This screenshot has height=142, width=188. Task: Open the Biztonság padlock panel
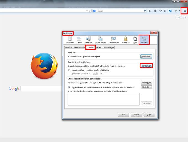[126, 40]
